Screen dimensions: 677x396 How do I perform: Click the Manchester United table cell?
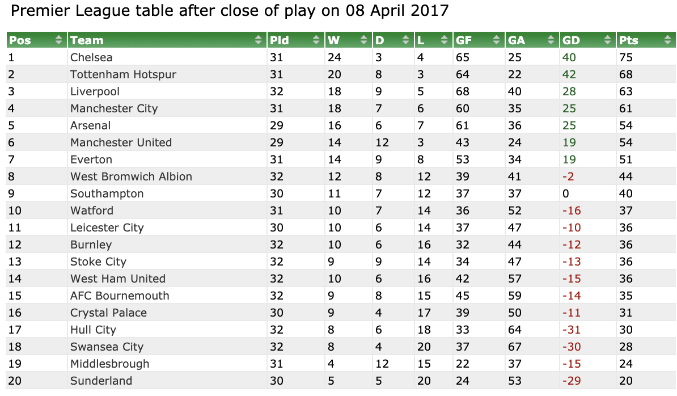pyautogui.click(x=121, y=142)
